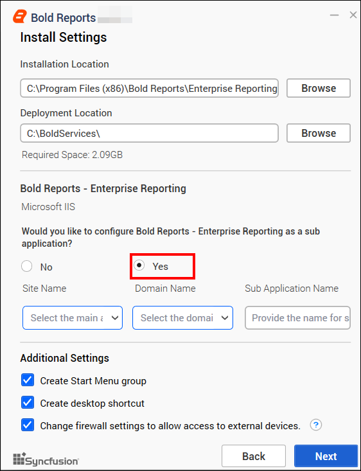Click the Sub Application Name field
This screenshot has height=471, width=361.
297,318
